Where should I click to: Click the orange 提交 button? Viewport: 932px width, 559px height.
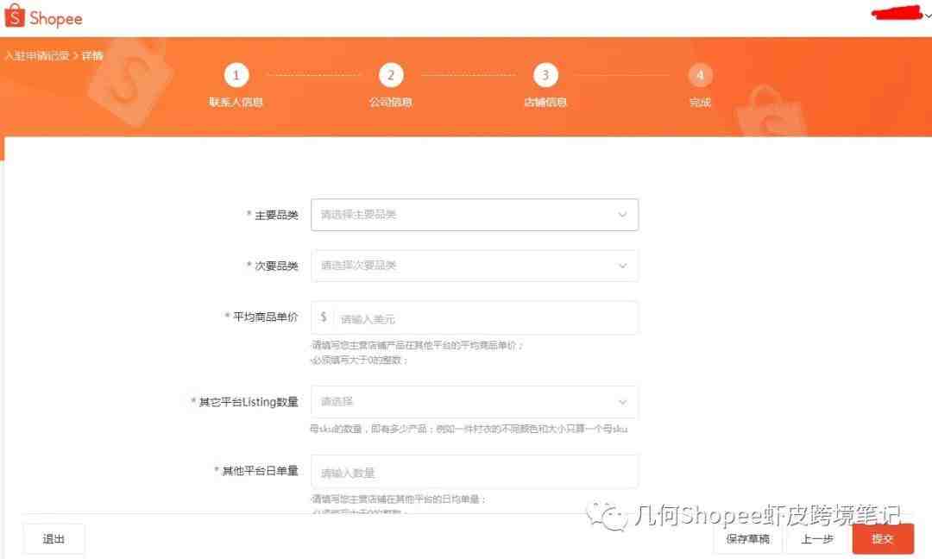point(883,539)
